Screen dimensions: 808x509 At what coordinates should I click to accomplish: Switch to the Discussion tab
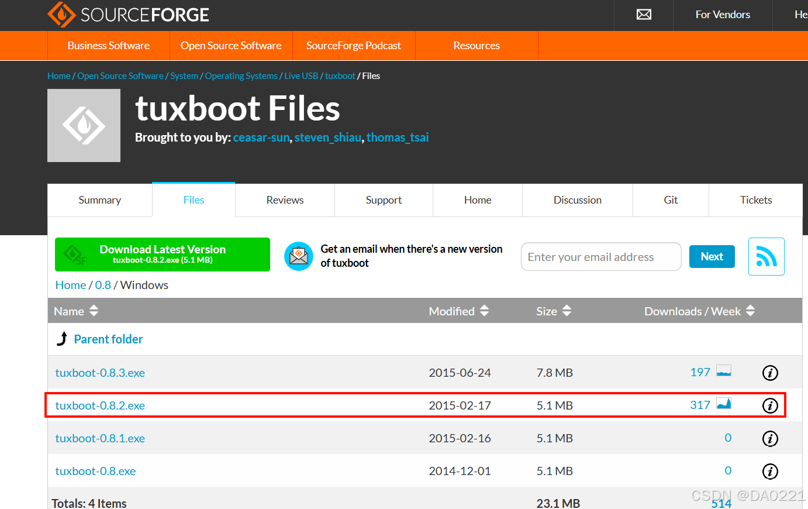click(x=578, y=200)
